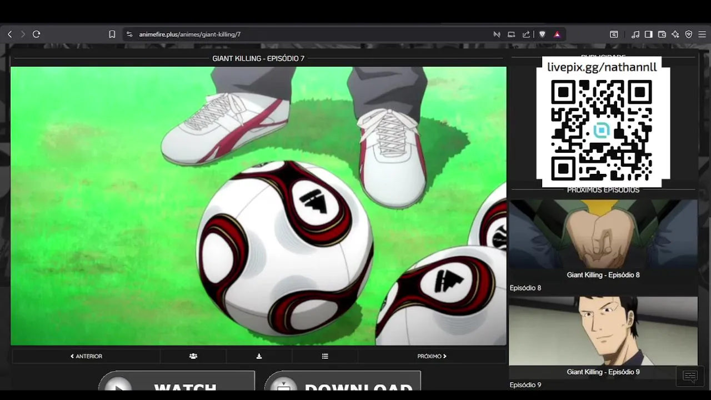Toggle the browser sidebar panel
711x400 pixels.
[649, 34]
